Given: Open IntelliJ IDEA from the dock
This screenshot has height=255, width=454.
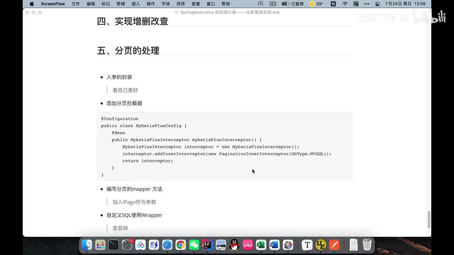Looking at the screenshot, I should pyautogui.click(x=207, y=245).
